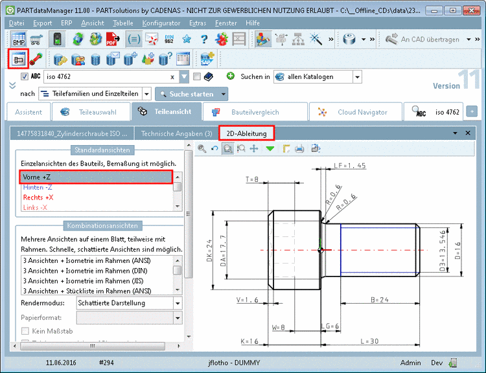Open the Rendermodus dropdown
This screenshot has height=373, width=486.
point(178,302)
